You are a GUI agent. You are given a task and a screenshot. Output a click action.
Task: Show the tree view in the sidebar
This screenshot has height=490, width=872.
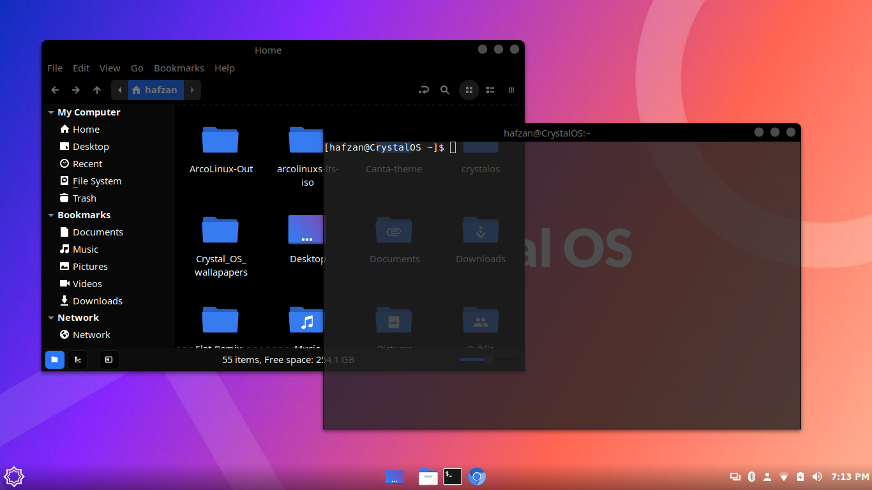[77, 360]
